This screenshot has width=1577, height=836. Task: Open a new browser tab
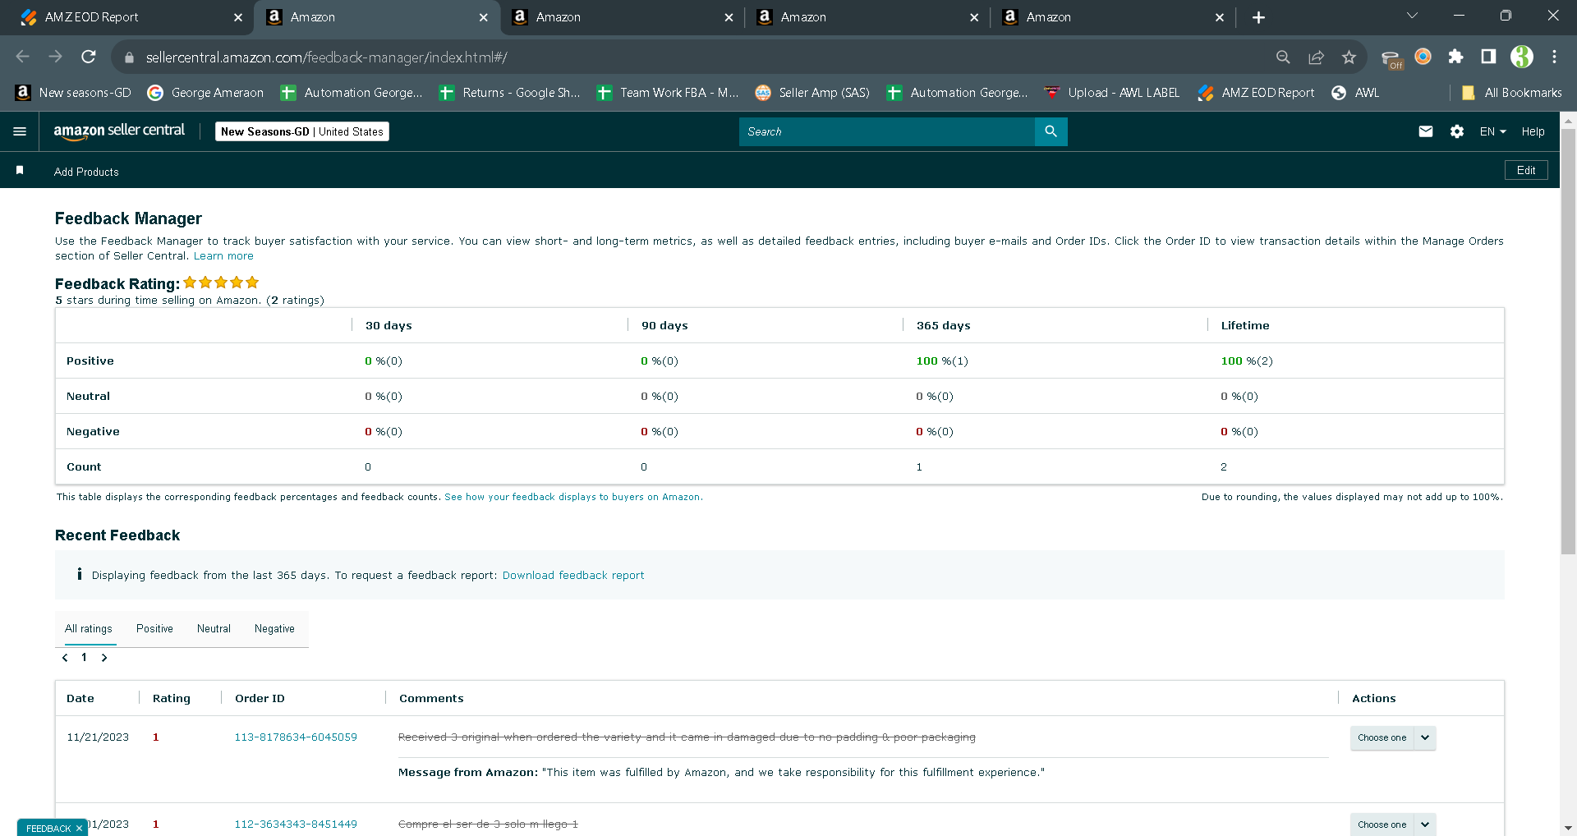tap(1258, 17)
